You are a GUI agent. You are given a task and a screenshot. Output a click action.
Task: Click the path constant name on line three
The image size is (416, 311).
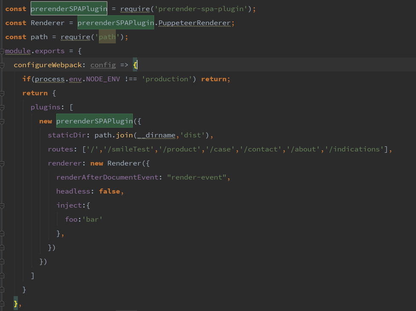(x=39, y=37)
